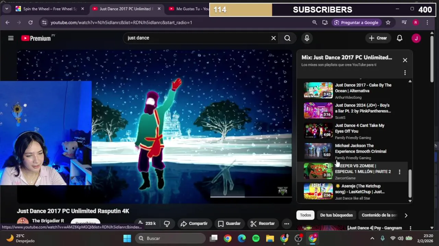Image resolution: width=439 pixels, height=246 pixels.
Task: Click the taskbar Buscar search box
Action: (x=170, y=238)
